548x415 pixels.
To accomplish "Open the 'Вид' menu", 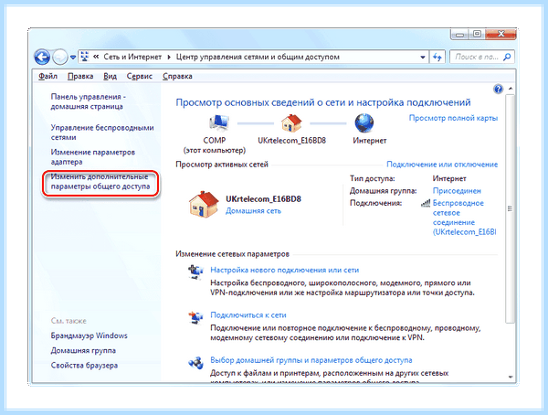I will [x=111, y=76].
